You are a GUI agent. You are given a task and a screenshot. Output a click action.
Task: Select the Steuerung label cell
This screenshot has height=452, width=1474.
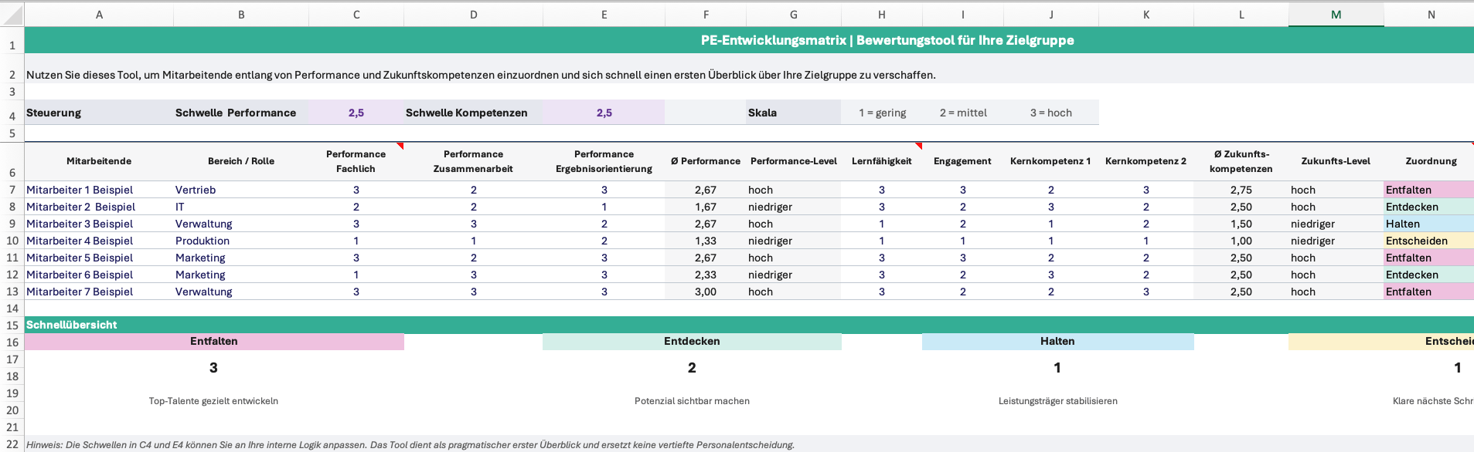99,113
